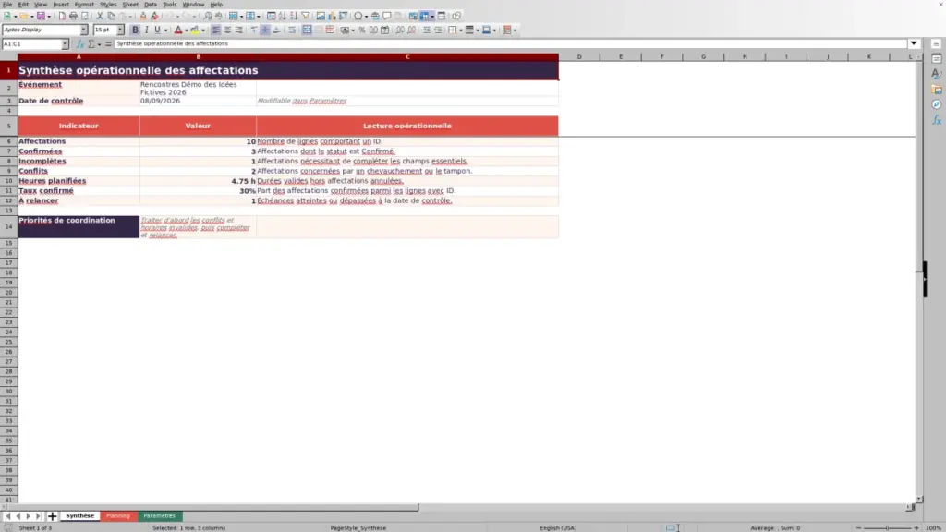Toggle bold formatting

135,30
